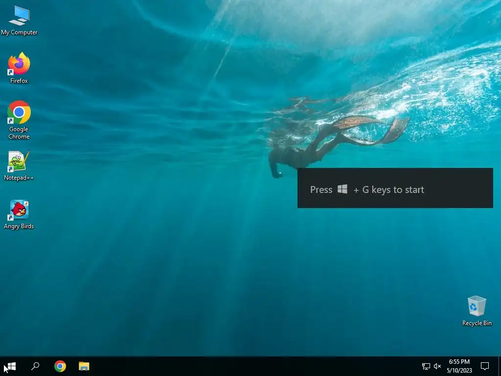The height and width of the screenshot is (376, 501).
Task: Click the 'Firefox' icon label
Action: pos(19,81)
